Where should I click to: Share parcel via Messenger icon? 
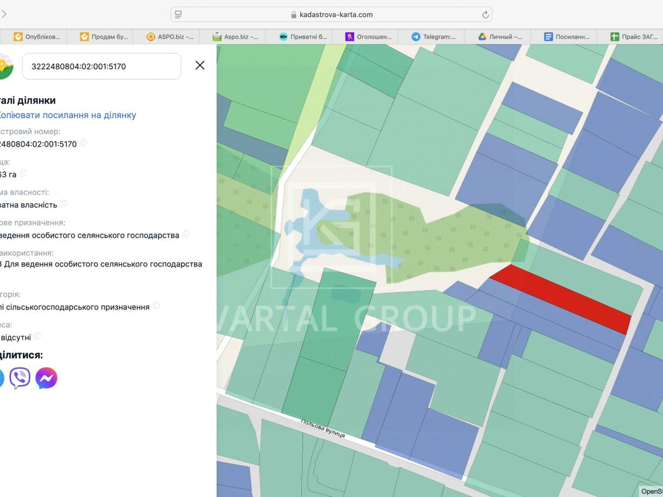coord(46,378)
